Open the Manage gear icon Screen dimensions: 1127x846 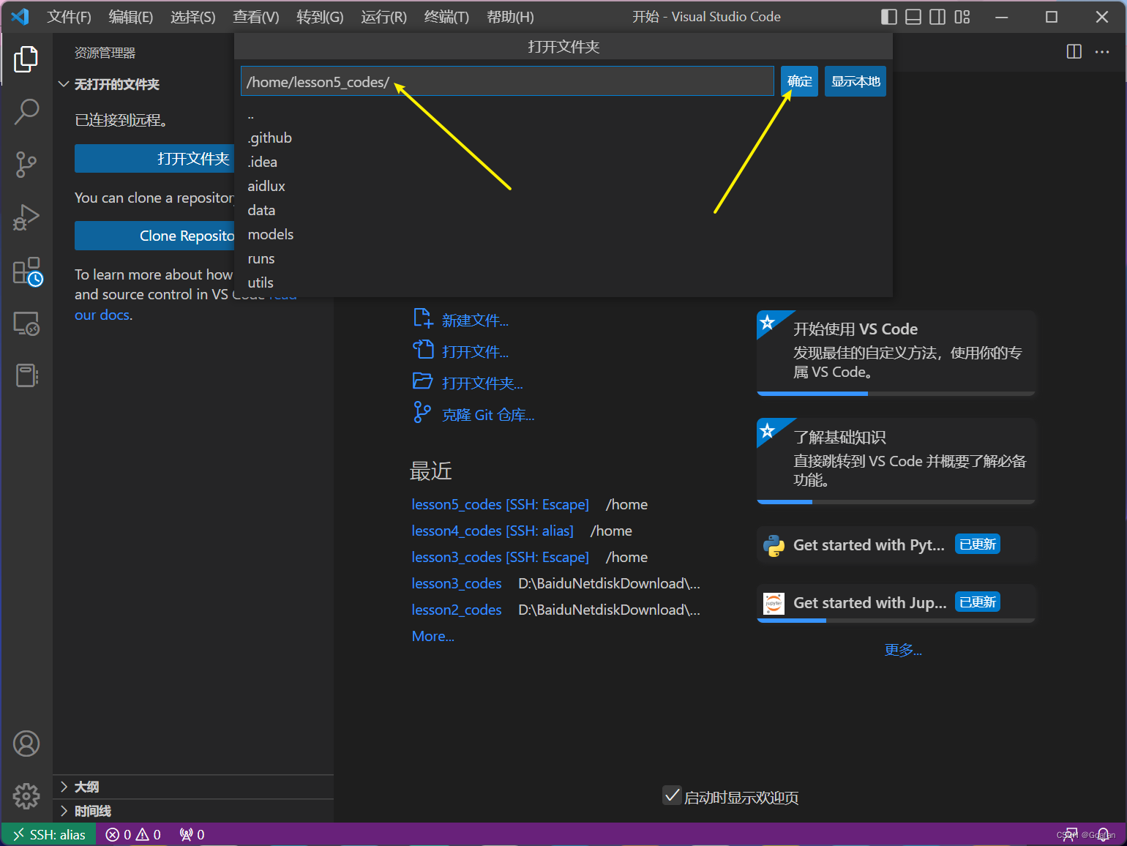tap(26, 796)
